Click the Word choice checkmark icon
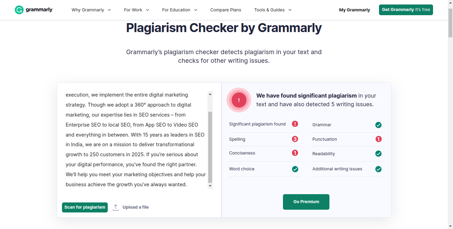The width and height of the screenshot is (453, 229). [x=295, y=169]
